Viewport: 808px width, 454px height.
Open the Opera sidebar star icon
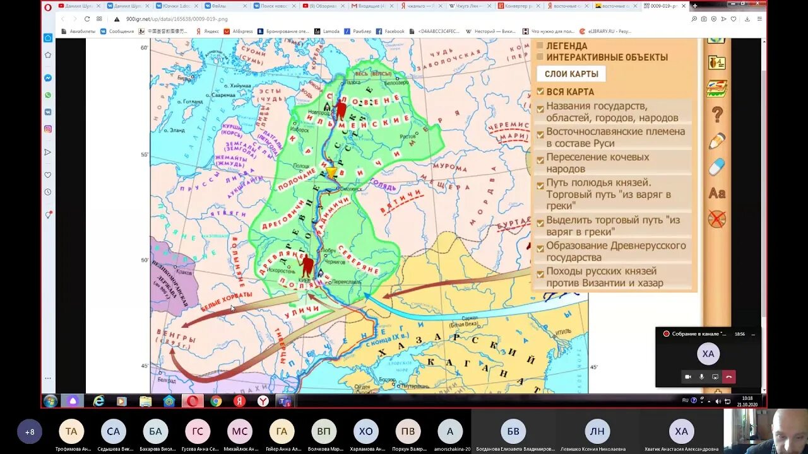[48, 55]
